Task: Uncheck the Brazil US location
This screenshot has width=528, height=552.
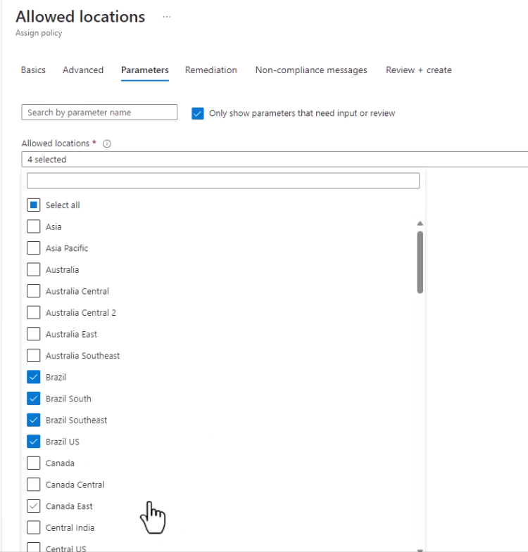Action: coord(34,442)
